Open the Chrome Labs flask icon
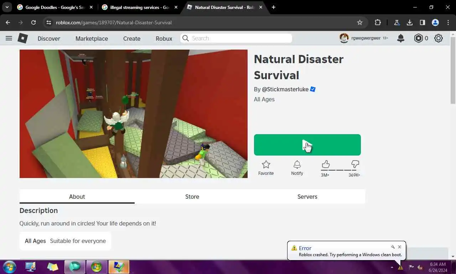 tap(397, 22)
